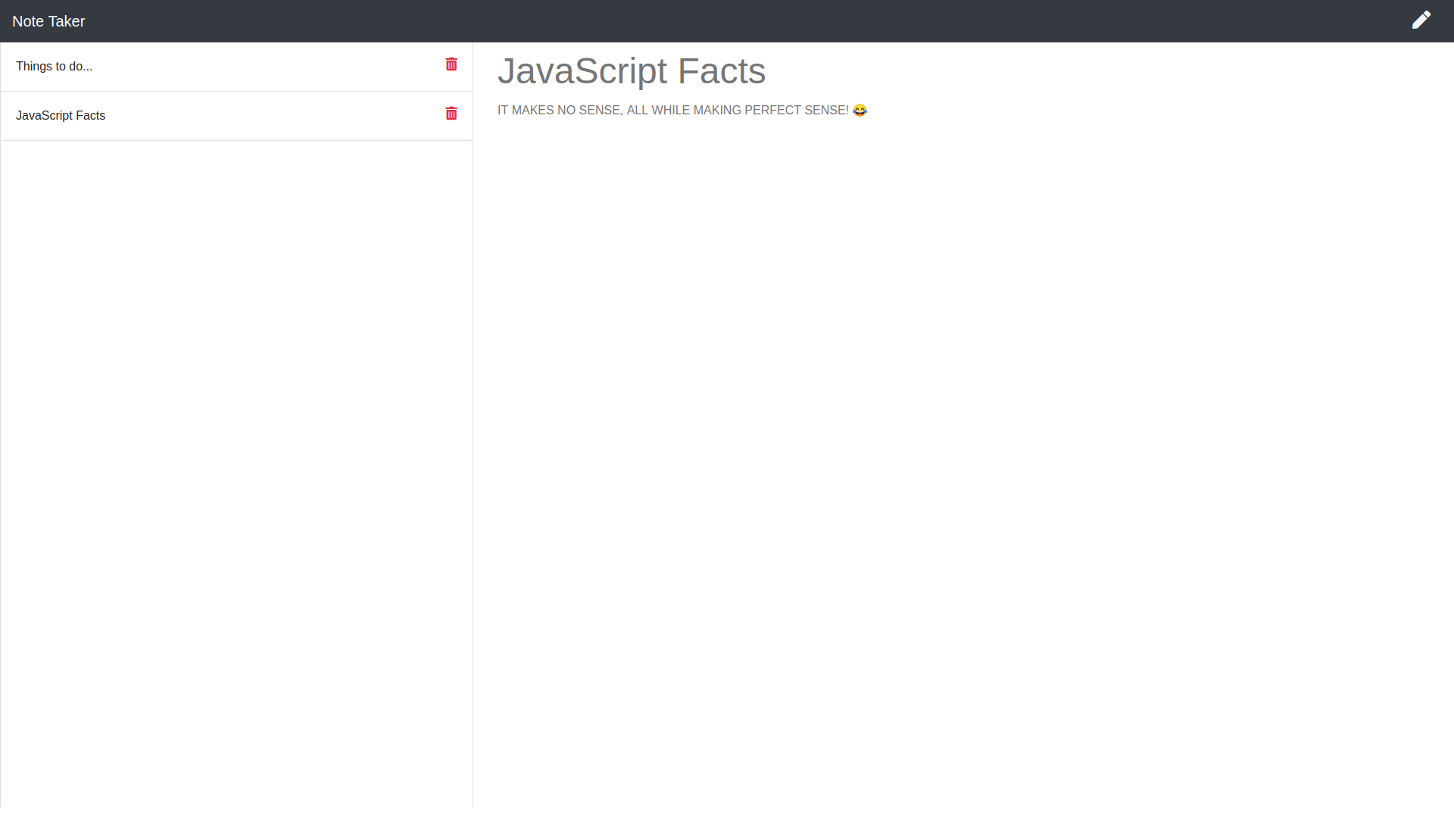Viewport: 1454px width, 818px height.
Task: Click the pencil new-note icon
Action: point(1421,20)
